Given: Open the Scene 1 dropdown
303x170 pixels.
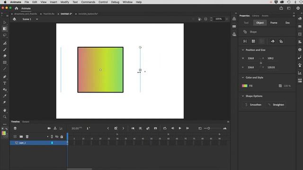Looking at the screenshot, I should 37,19.
